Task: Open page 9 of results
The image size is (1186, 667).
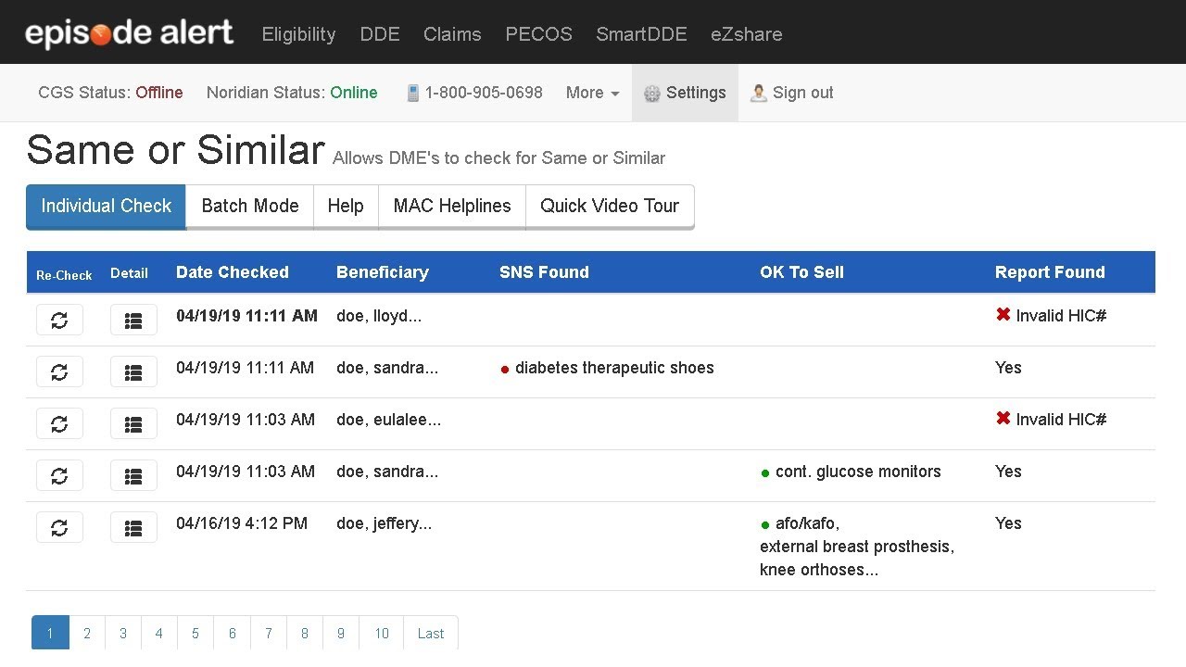Action: click(x=341, y=634)
